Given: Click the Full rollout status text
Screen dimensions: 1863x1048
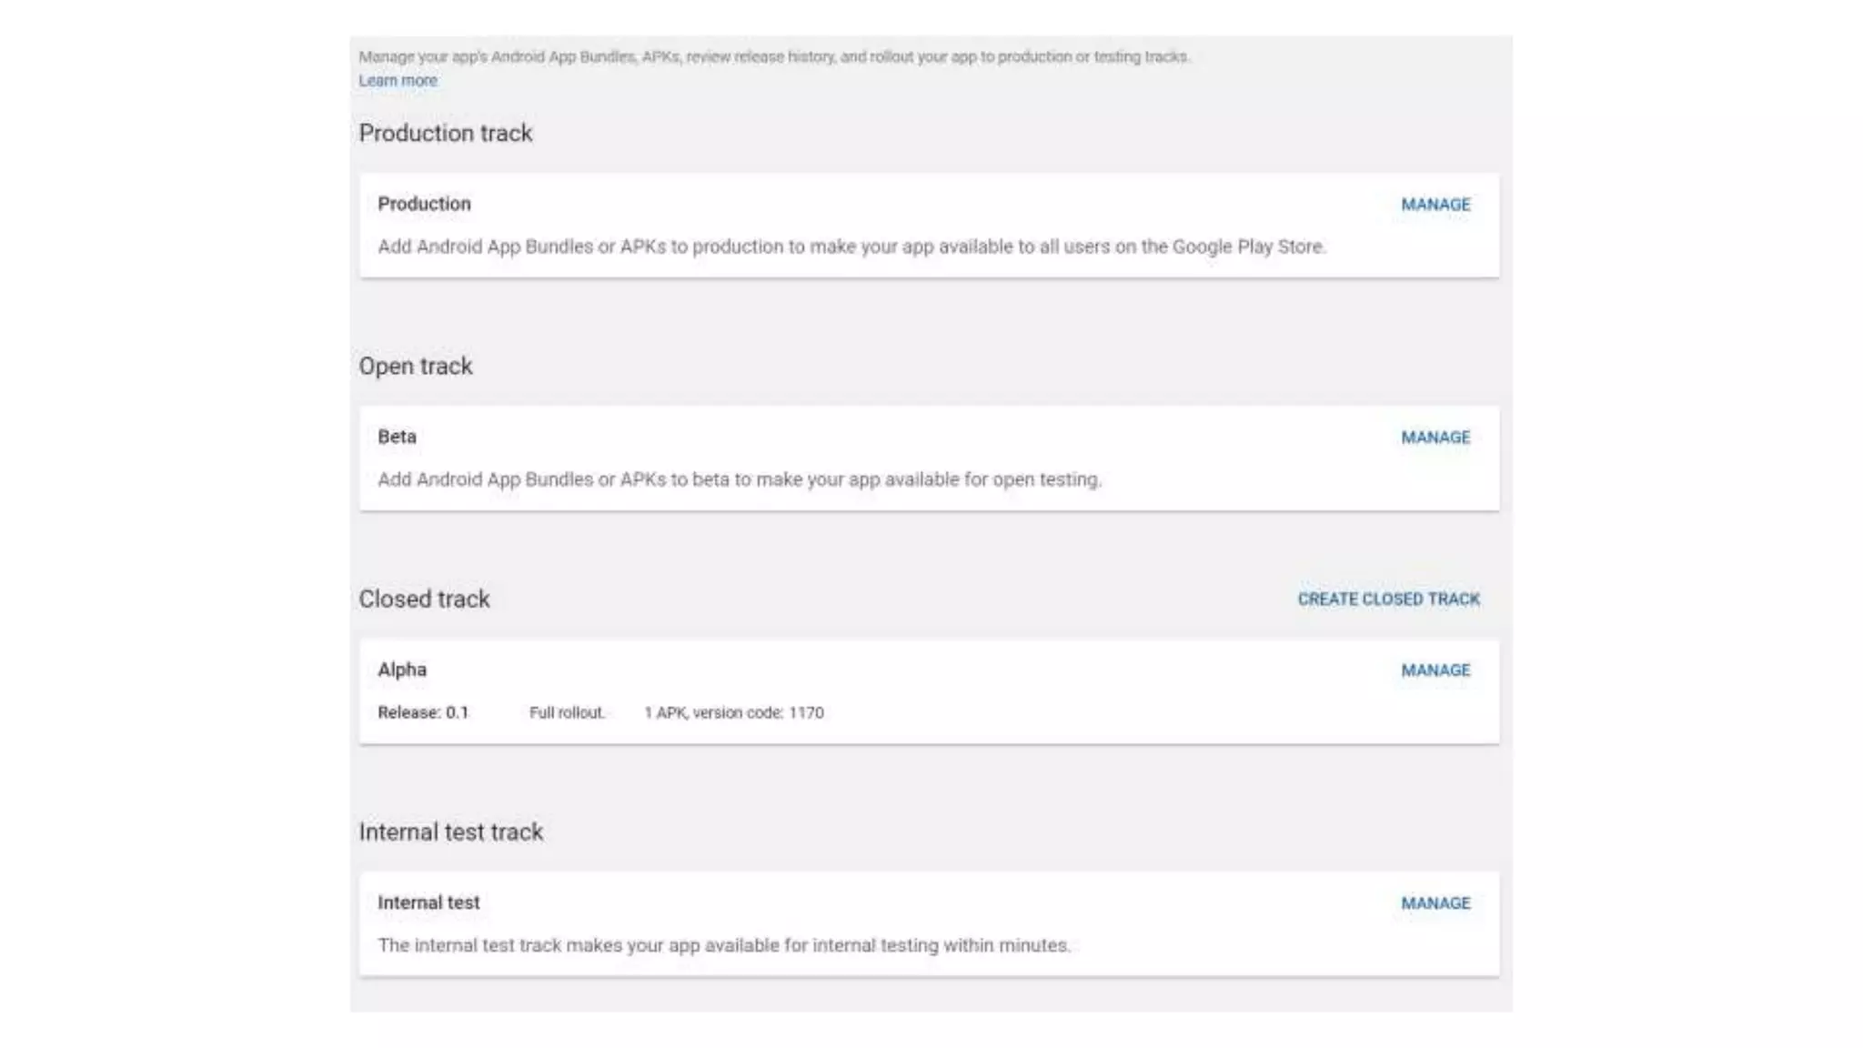Looking at the screenshot, I should pos(567,712).
